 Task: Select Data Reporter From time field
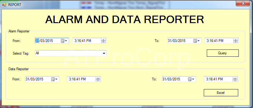tap(84, 79)
